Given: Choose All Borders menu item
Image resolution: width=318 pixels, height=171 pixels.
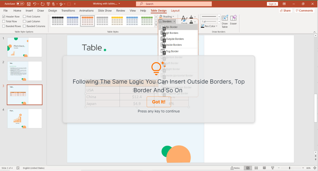Looking at the screenshot, I should pyautogui.click(x=178, y=33).
